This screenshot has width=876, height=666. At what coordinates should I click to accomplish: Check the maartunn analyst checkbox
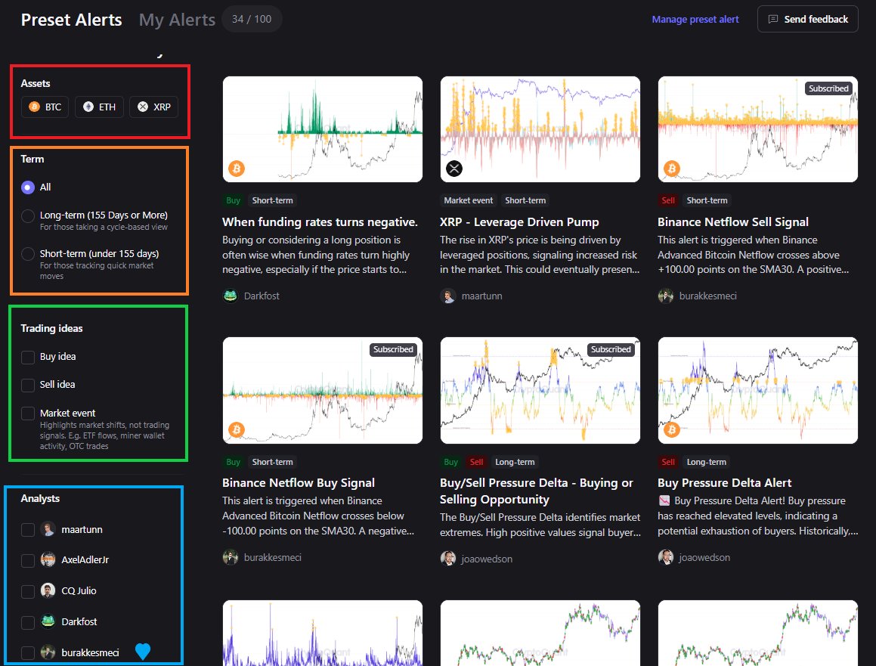(x=28, y=530)
